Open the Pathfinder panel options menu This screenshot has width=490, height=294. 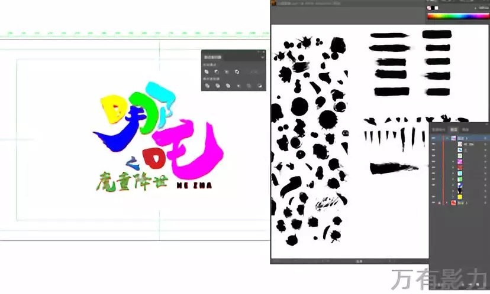click(x=262, y=57)
